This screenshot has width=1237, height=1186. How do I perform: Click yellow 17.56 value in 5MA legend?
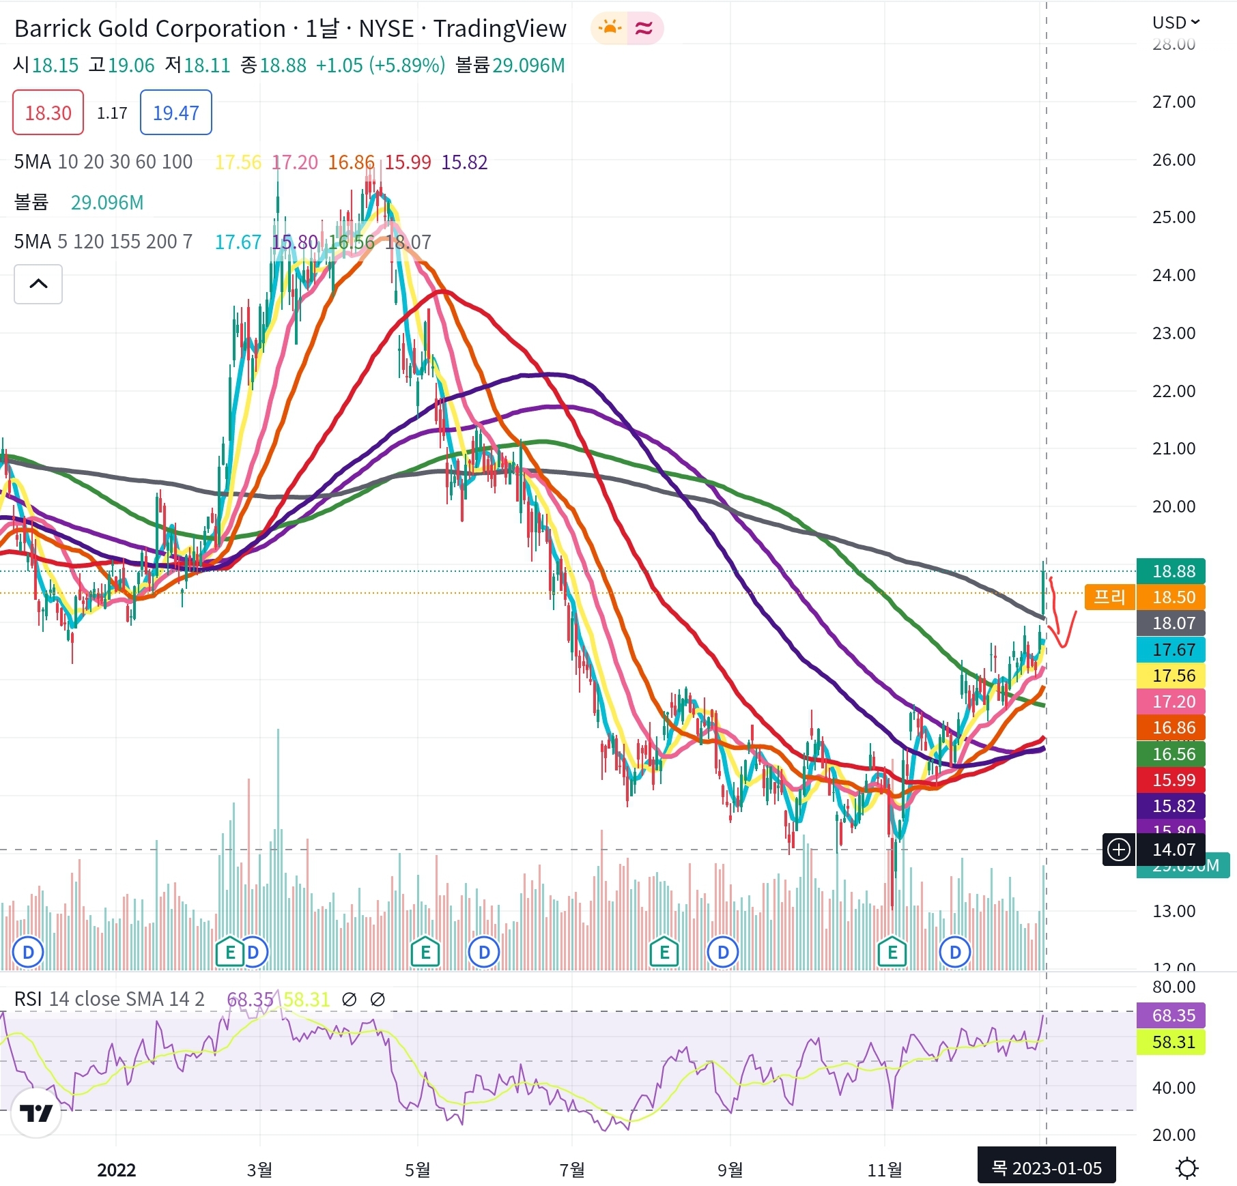point(238,162)
